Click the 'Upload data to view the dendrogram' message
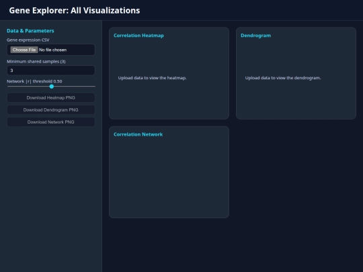The width and height of the screenshot is (363, 272). pyautogui.click(x=283, y=78)
